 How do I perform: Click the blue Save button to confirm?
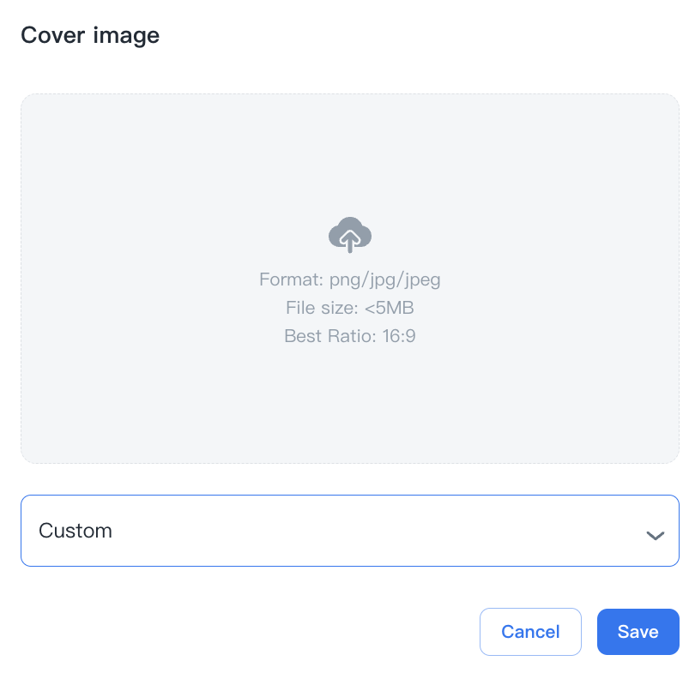pyautogui.click(x=638, y=632)
